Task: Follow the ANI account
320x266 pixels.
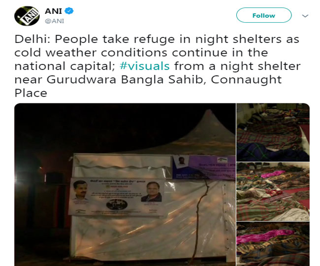Action: [x=264, y=15]
